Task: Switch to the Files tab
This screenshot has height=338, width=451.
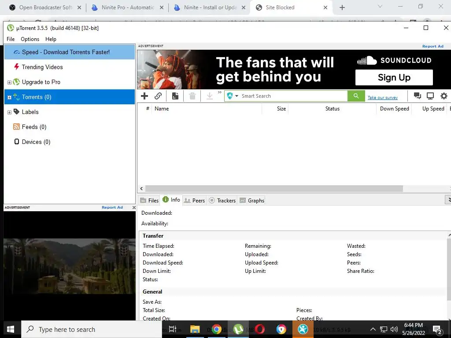Action: click(x=149, y=200)
